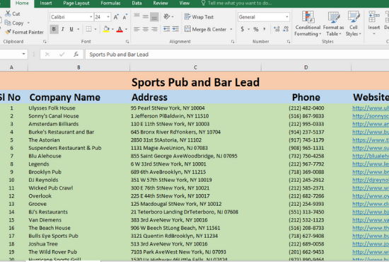Click Decrease Indent icon
Screen dimensions: 389x262
(x=166, y=29)
